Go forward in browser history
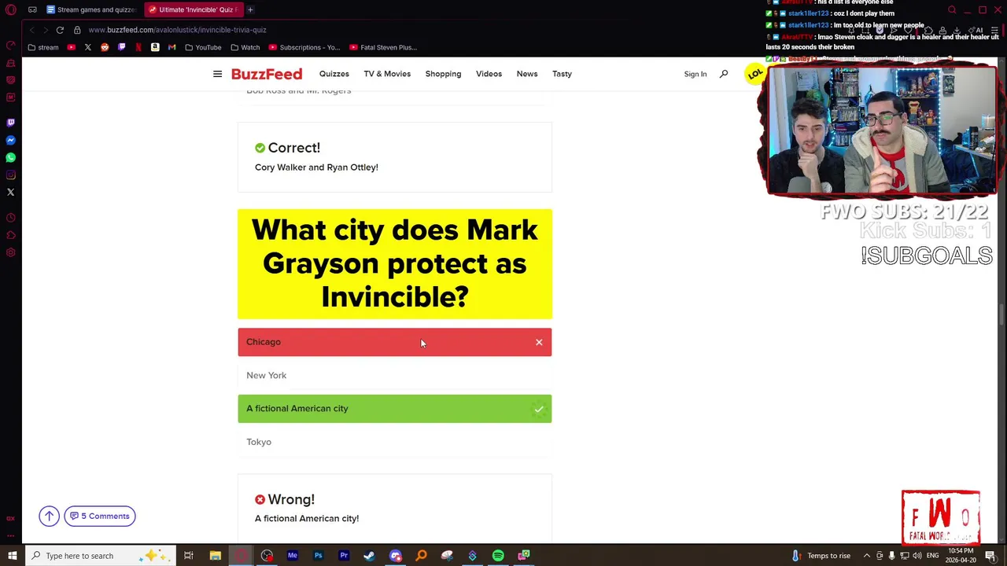 point(46,30)
